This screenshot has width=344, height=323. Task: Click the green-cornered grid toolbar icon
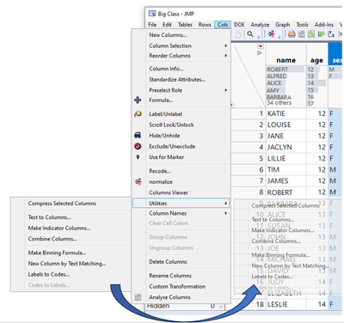[x=311, y=34]
